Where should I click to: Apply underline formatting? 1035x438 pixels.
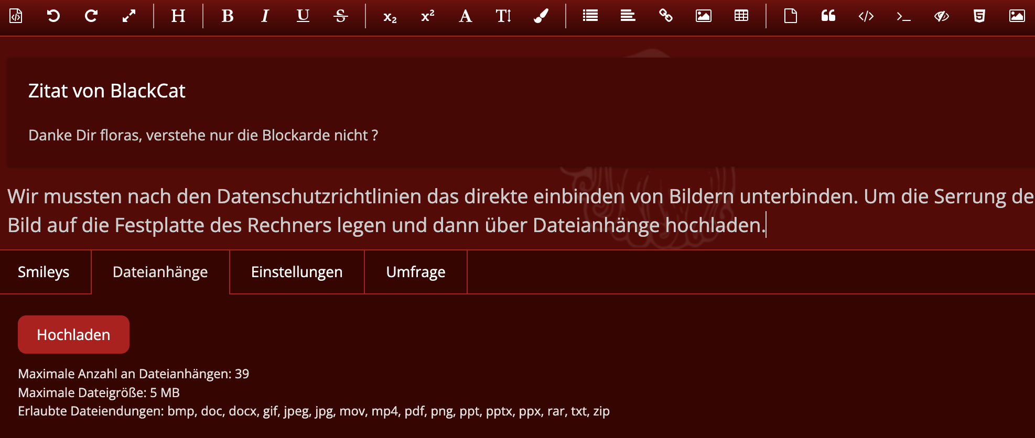point(303,16)
